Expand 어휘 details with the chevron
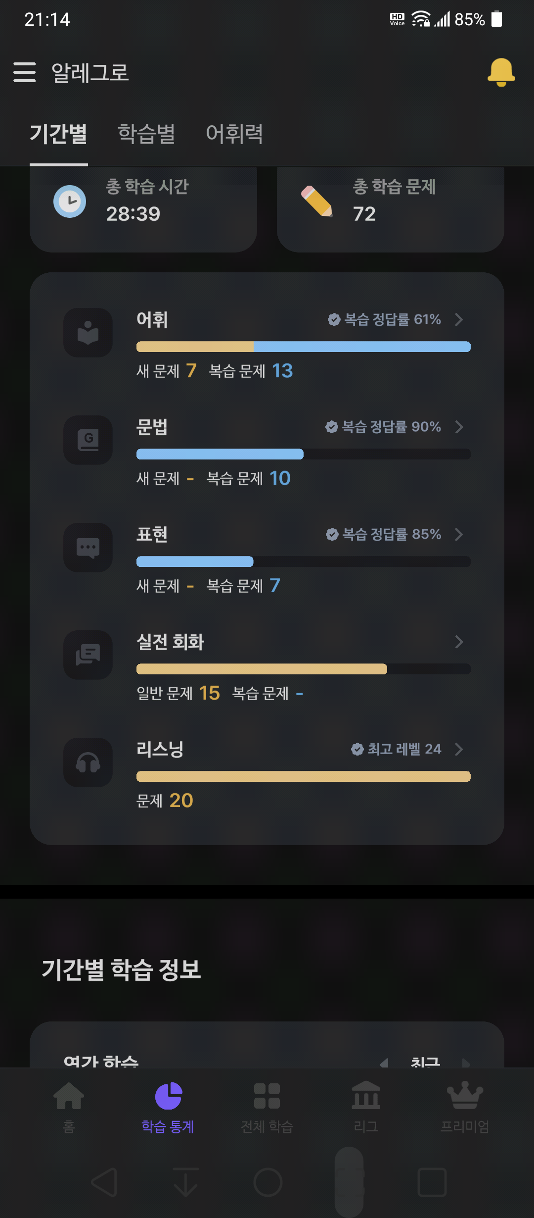 point(459,319)
